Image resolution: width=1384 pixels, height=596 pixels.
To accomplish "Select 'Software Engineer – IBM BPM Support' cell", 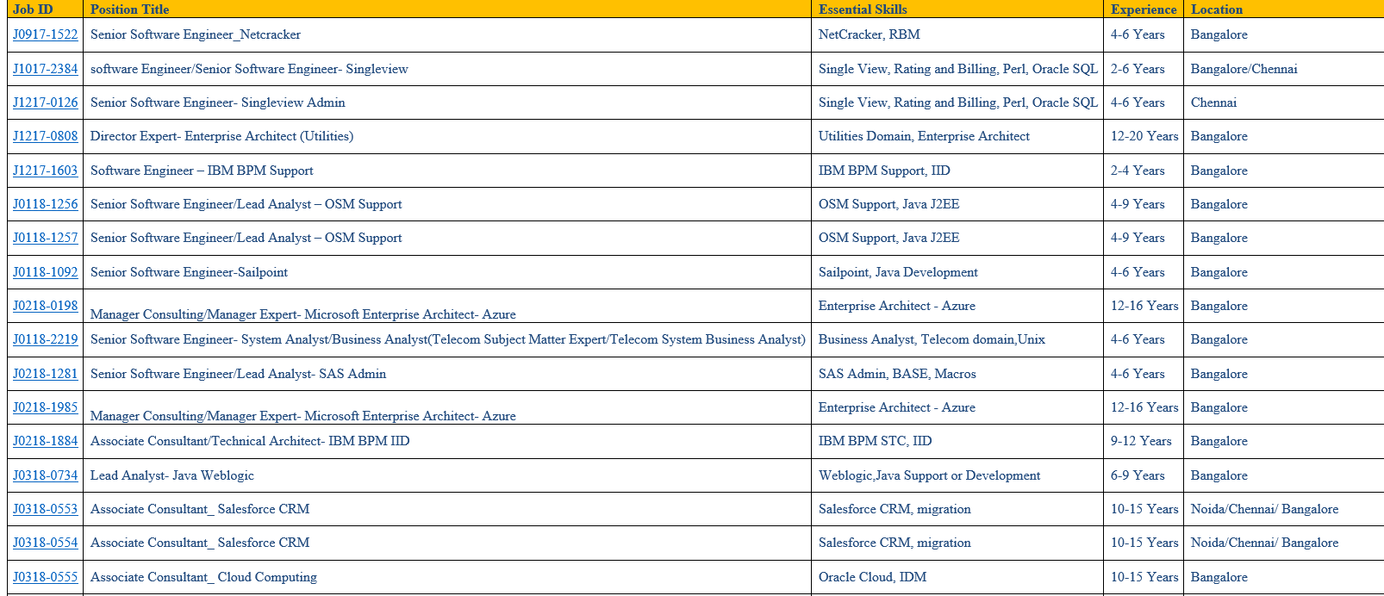I will pyautogui.click(x=447, y=171).
